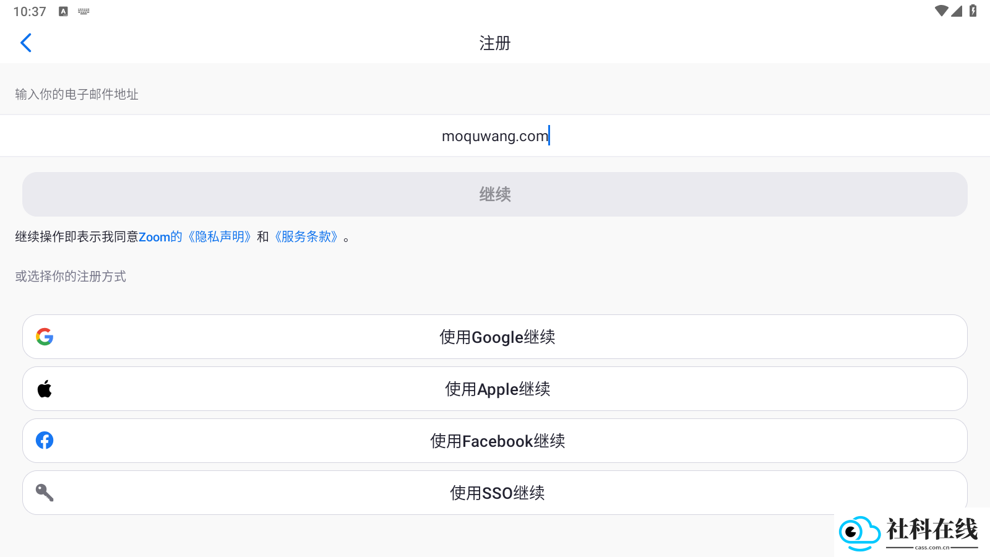
Task: Continue with Google sign-up (使用Google继续)
Action: (x=495, y=337)
